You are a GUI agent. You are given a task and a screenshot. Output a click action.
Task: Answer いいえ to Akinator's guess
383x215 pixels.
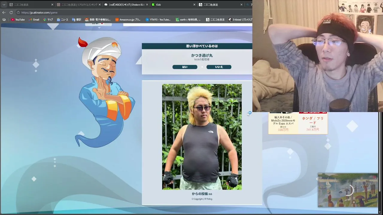(219, 67)
